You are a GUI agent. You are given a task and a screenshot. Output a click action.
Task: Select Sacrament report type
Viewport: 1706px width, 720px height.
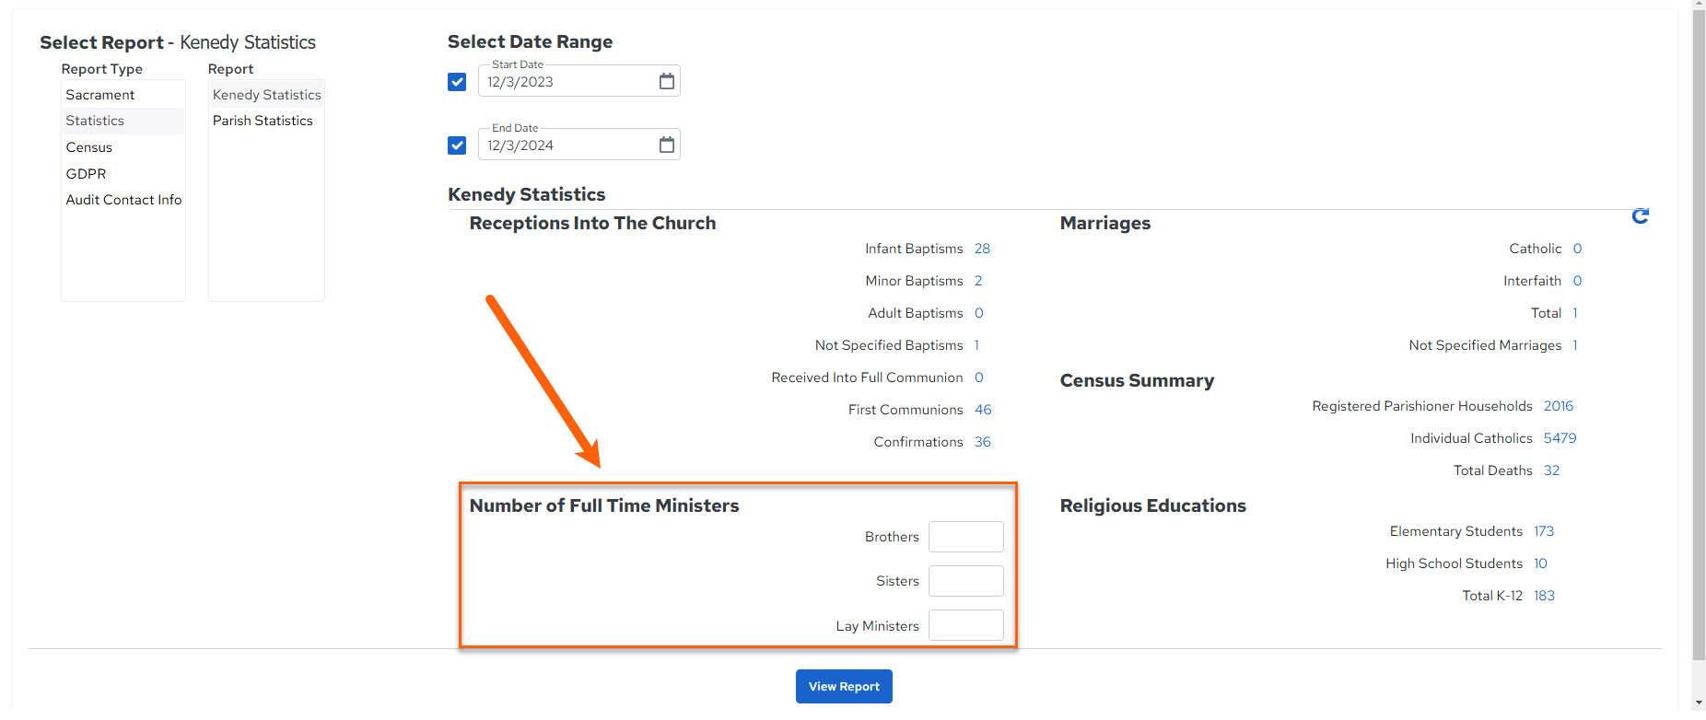tap(99, 95)
